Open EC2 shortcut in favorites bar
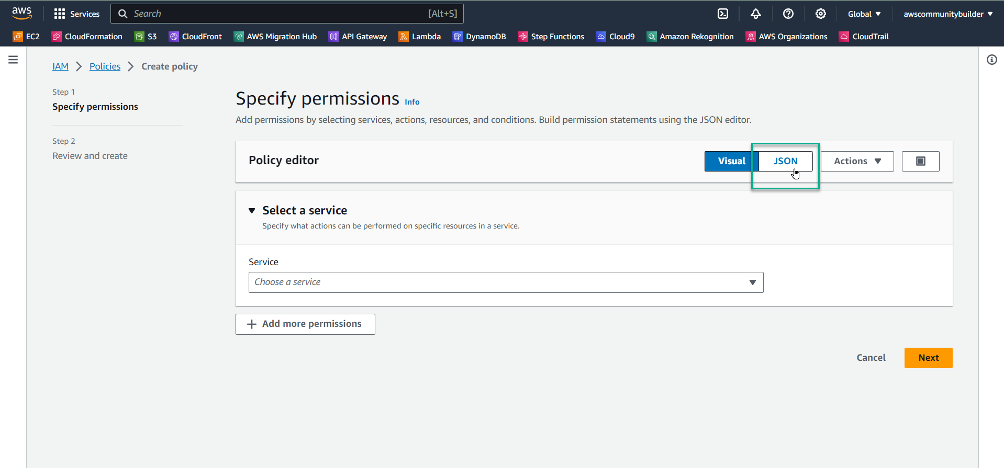Screen dimensions: 1004x468 pos(26,37)
